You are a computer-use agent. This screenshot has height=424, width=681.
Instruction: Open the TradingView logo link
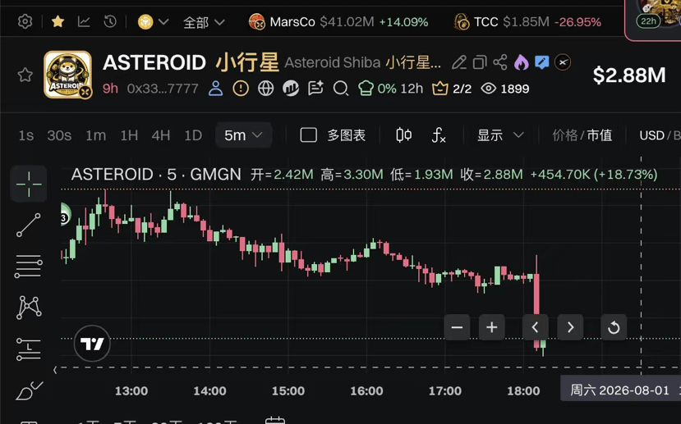coord(92,344)
